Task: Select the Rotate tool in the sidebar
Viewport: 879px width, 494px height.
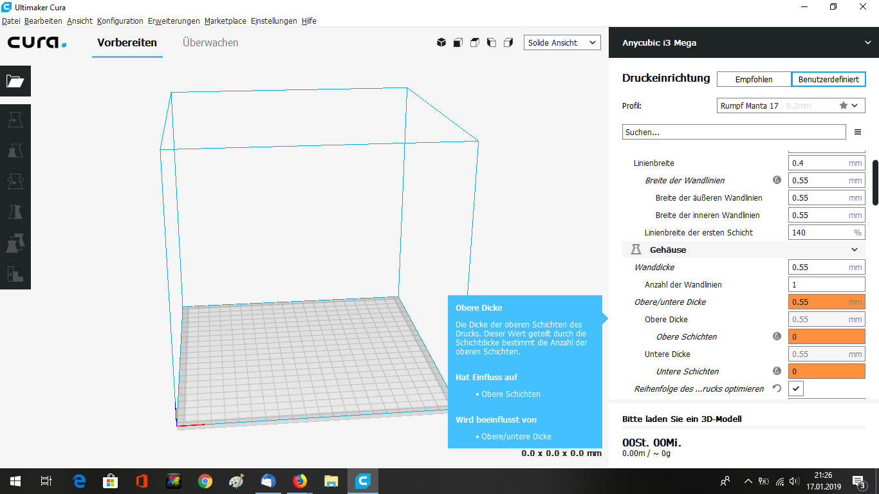Action: [15, 181]
